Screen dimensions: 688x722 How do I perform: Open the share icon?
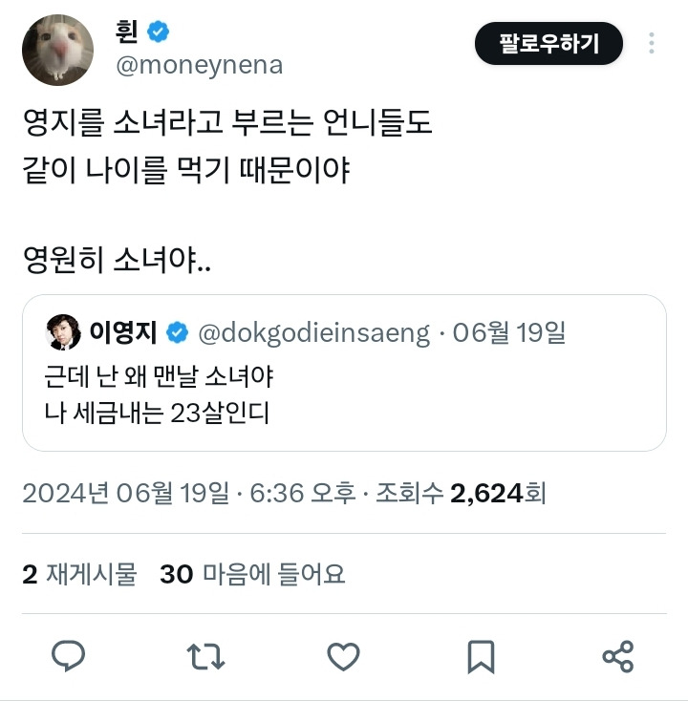[618, 656]
